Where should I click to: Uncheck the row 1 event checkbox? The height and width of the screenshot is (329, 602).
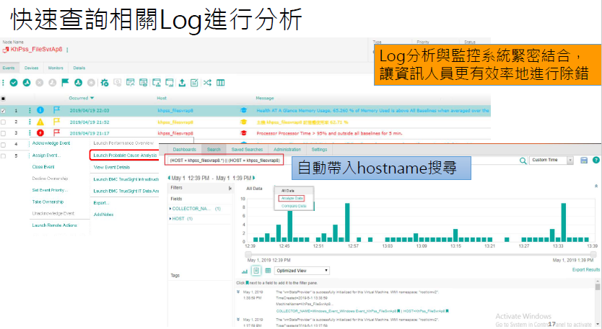pyautogui.click(x=3, y=110)
